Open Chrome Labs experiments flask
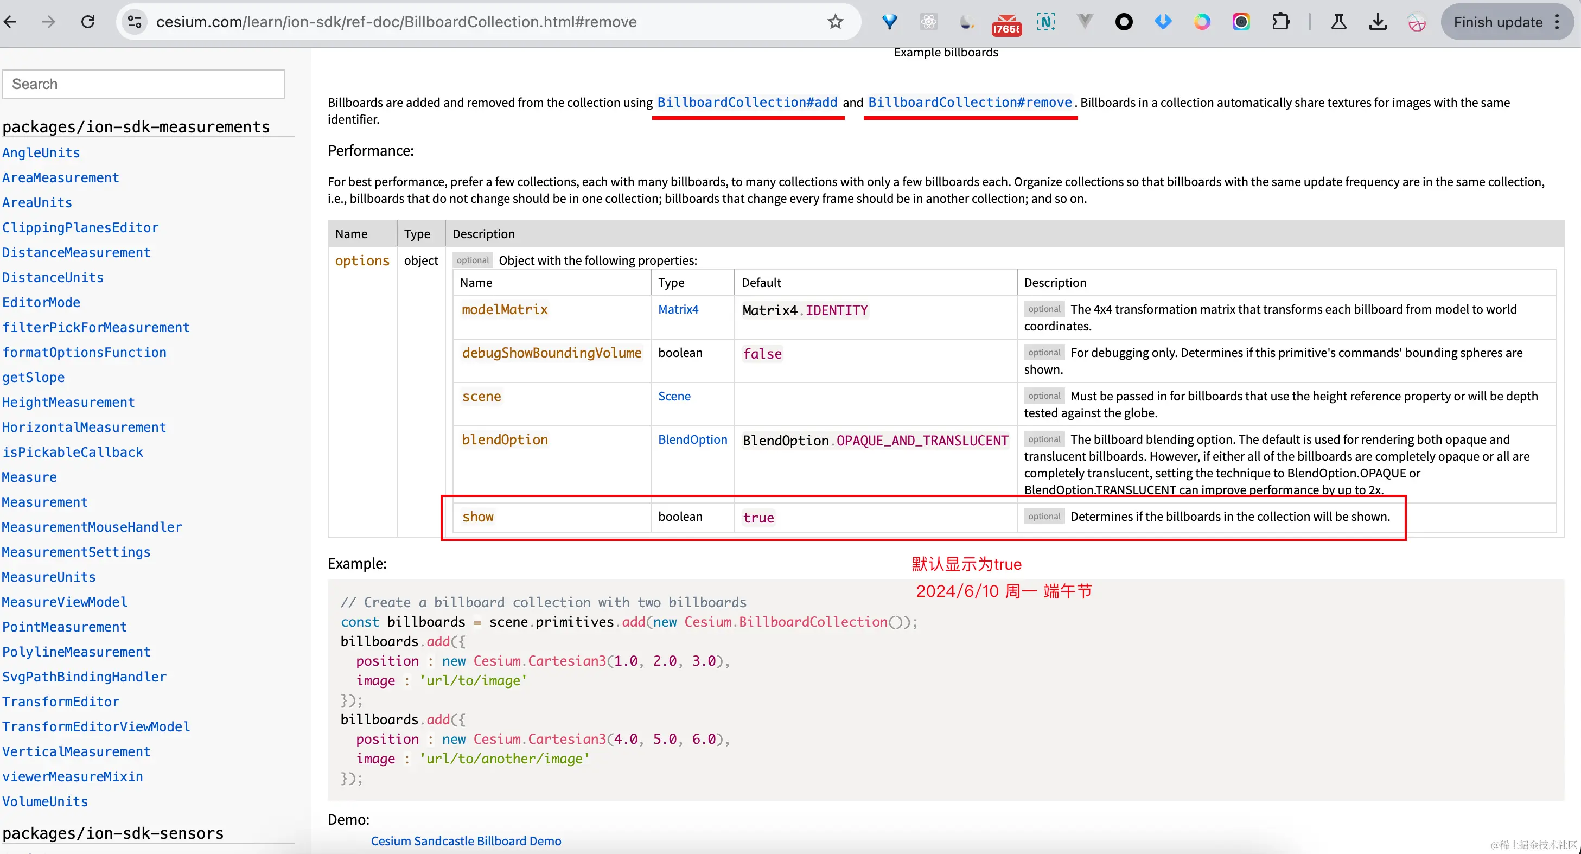 1339,22
